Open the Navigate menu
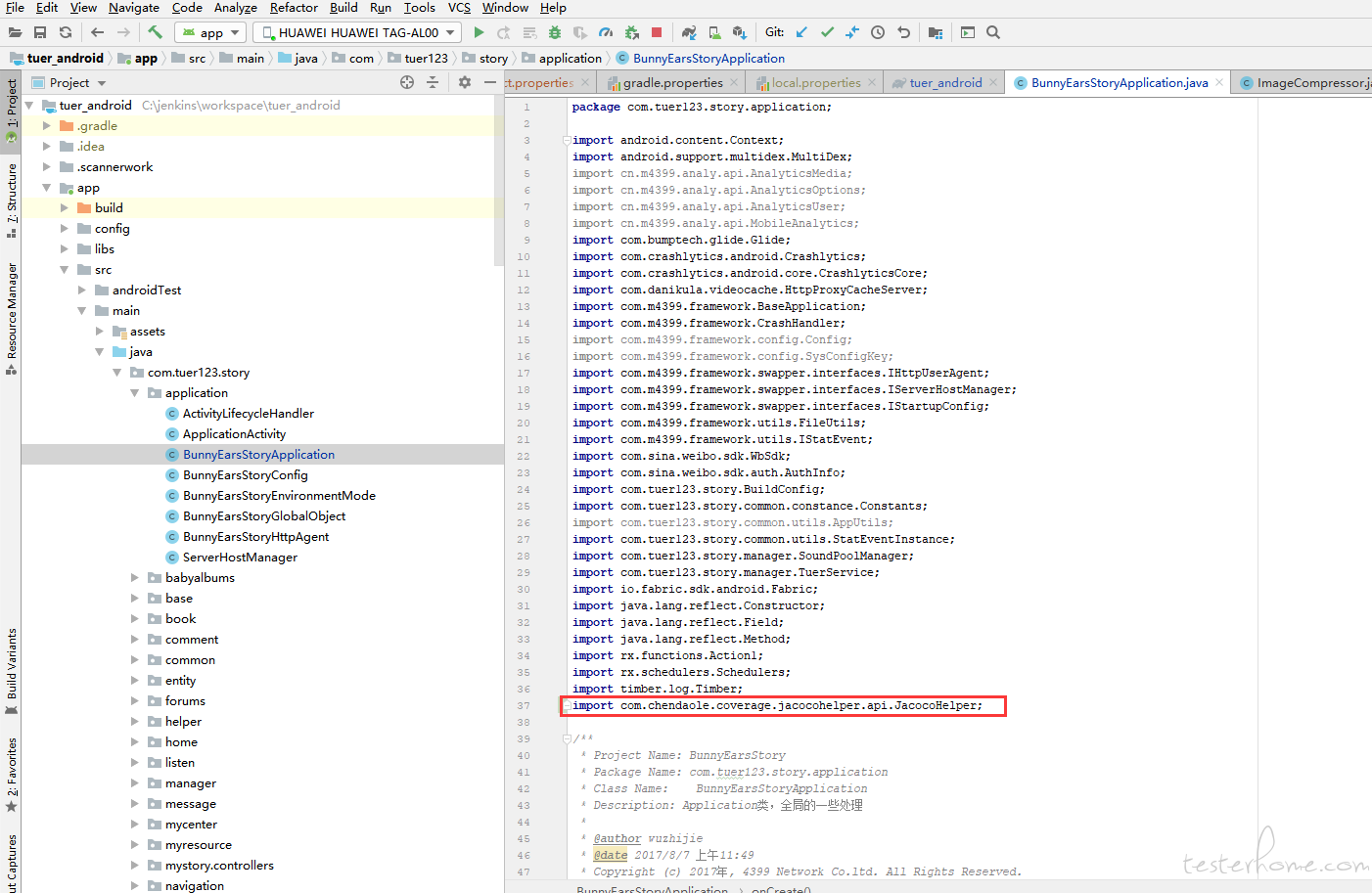 point(134,8)
